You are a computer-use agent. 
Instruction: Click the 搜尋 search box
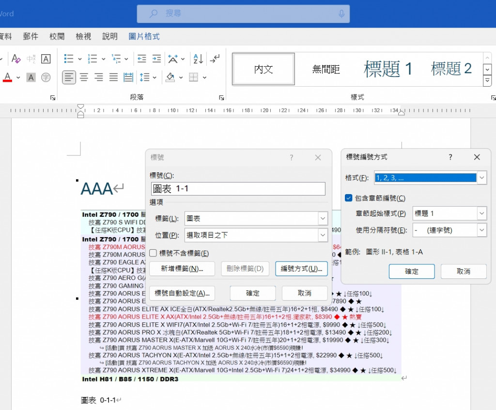pyautogui.click(x=243, y=14)
